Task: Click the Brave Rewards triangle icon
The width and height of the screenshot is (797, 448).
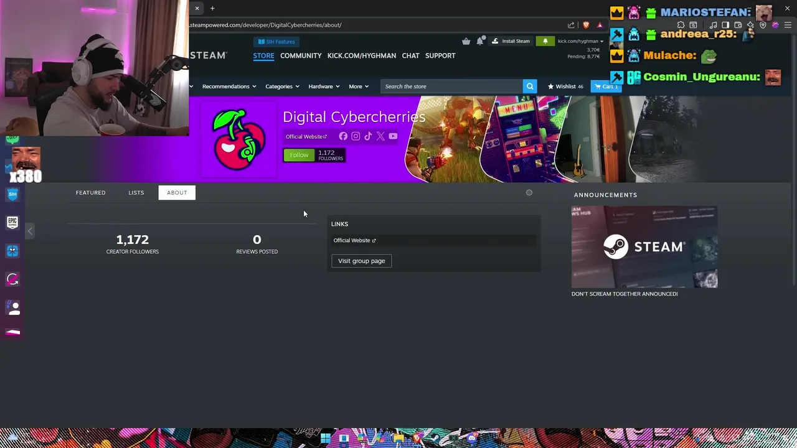Action: [600, 25]
